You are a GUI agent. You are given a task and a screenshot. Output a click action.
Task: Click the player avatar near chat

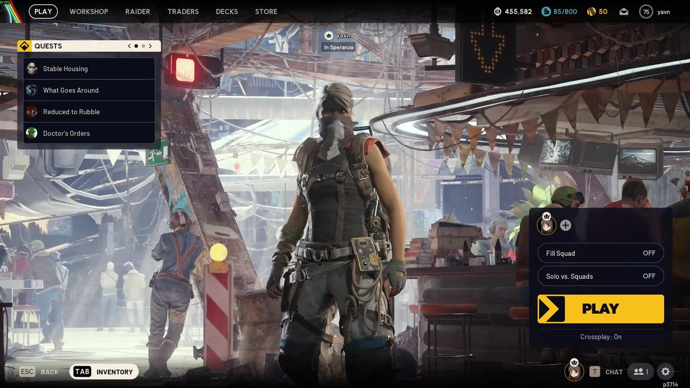(574, 371)
